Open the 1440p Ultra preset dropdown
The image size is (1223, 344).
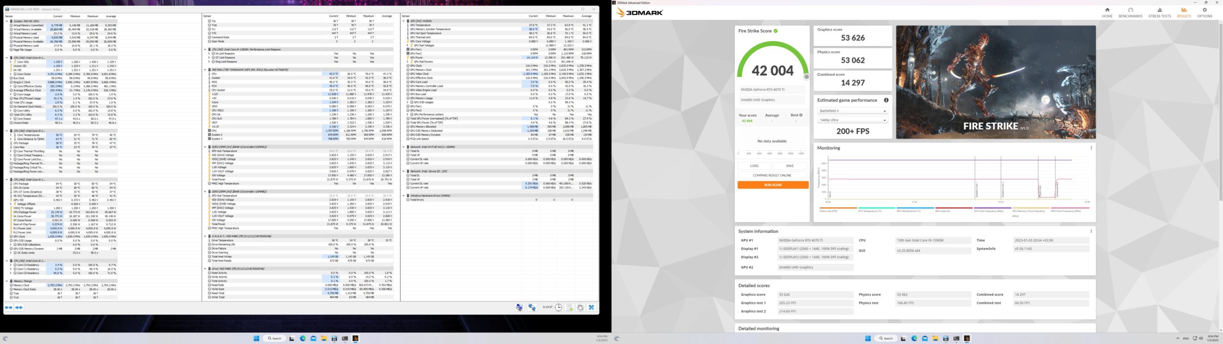click(852, 120)
